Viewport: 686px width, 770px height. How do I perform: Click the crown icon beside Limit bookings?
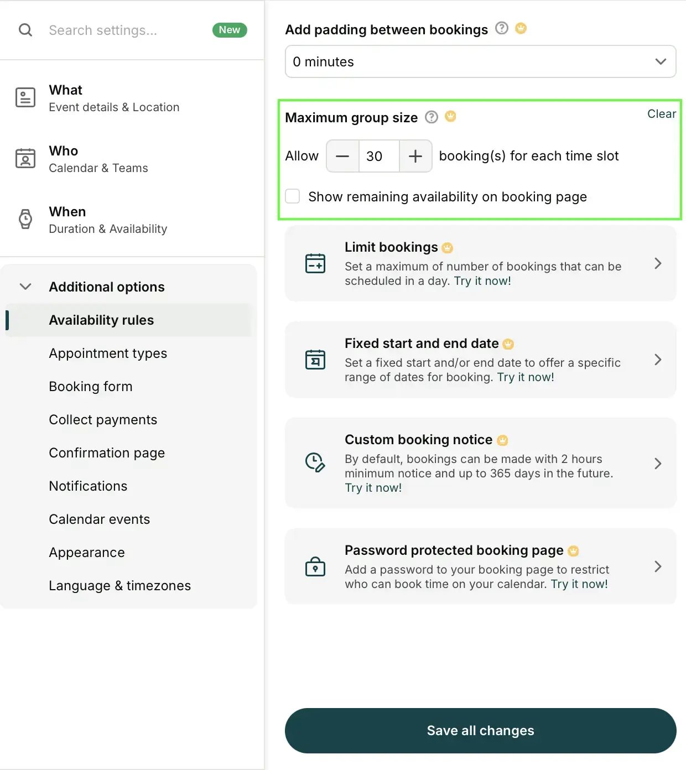pyautogui.click(x=448, y=248)
